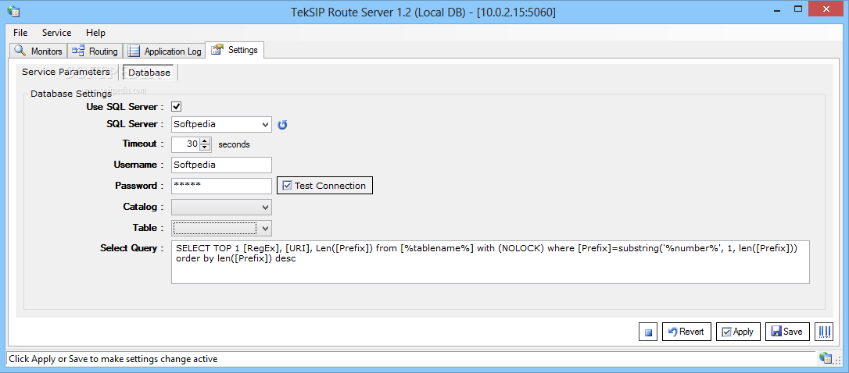Expand the Table dropdown
Viewport: 849px width, 373px height.
[x=265, y=228]
